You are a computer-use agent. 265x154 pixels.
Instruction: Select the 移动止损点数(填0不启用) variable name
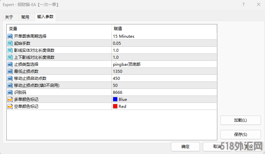click(x=37, y=86)
